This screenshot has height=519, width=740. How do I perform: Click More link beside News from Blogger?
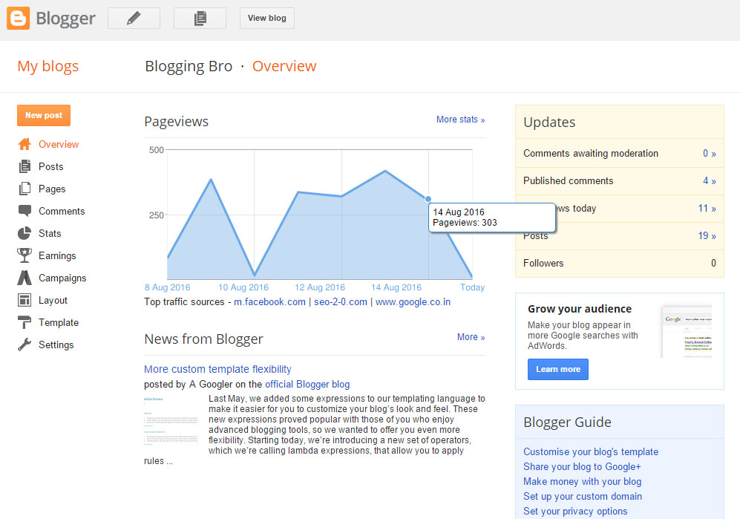pyautogui.click(x=471, y=337)
